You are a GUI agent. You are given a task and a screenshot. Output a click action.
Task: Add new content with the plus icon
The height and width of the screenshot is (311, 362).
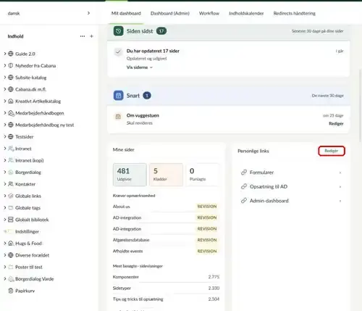(x=91, y=36)
